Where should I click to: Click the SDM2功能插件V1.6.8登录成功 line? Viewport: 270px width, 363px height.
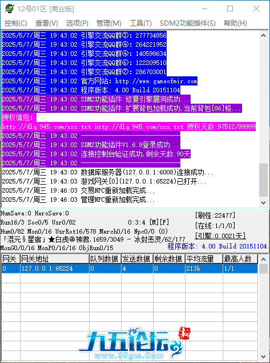click(x=91, y=145)
